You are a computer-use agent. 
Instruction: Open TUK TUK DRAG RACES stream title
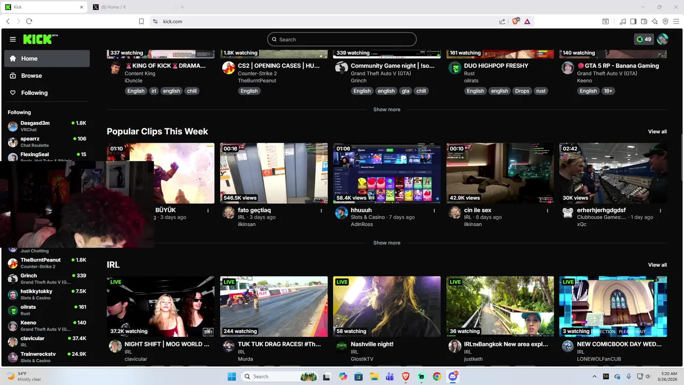coord(279,344)
